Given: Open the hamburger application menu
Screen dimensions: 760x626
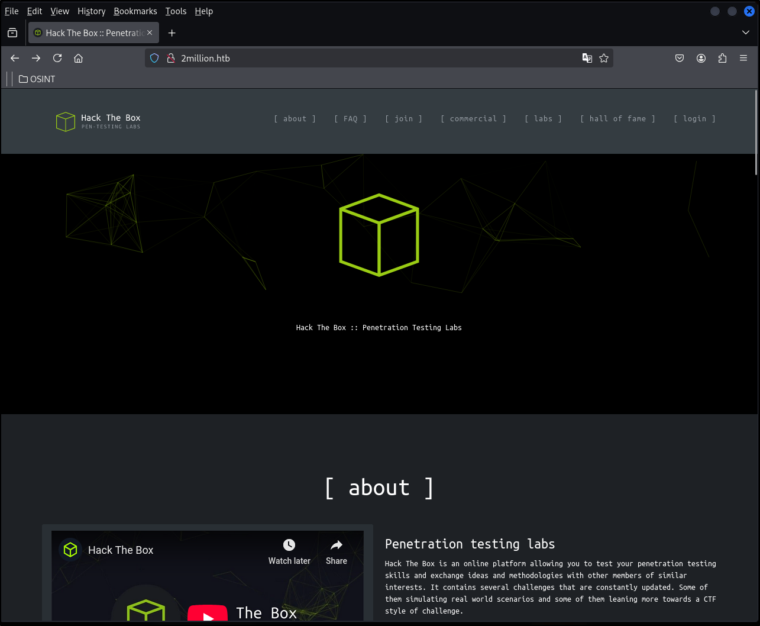Looking at the screenshot, I should coord(743,58).
